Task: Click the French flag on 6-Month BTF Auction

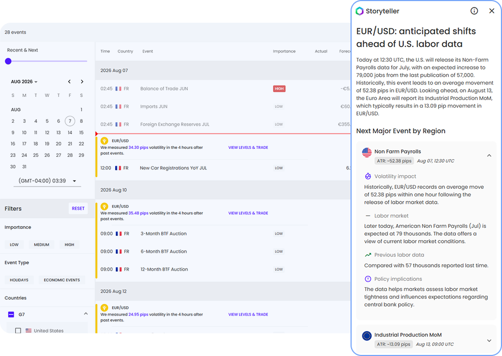Action: 118,252
